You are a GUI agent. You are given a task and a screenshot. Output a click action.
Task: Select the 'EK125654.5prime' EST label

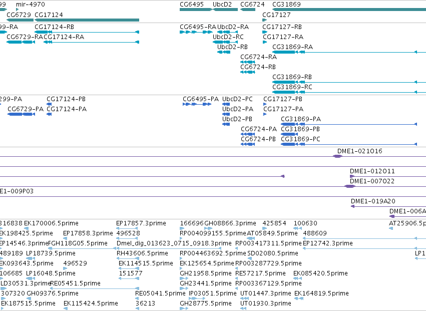pyautogui.click(x=207, y=263)
